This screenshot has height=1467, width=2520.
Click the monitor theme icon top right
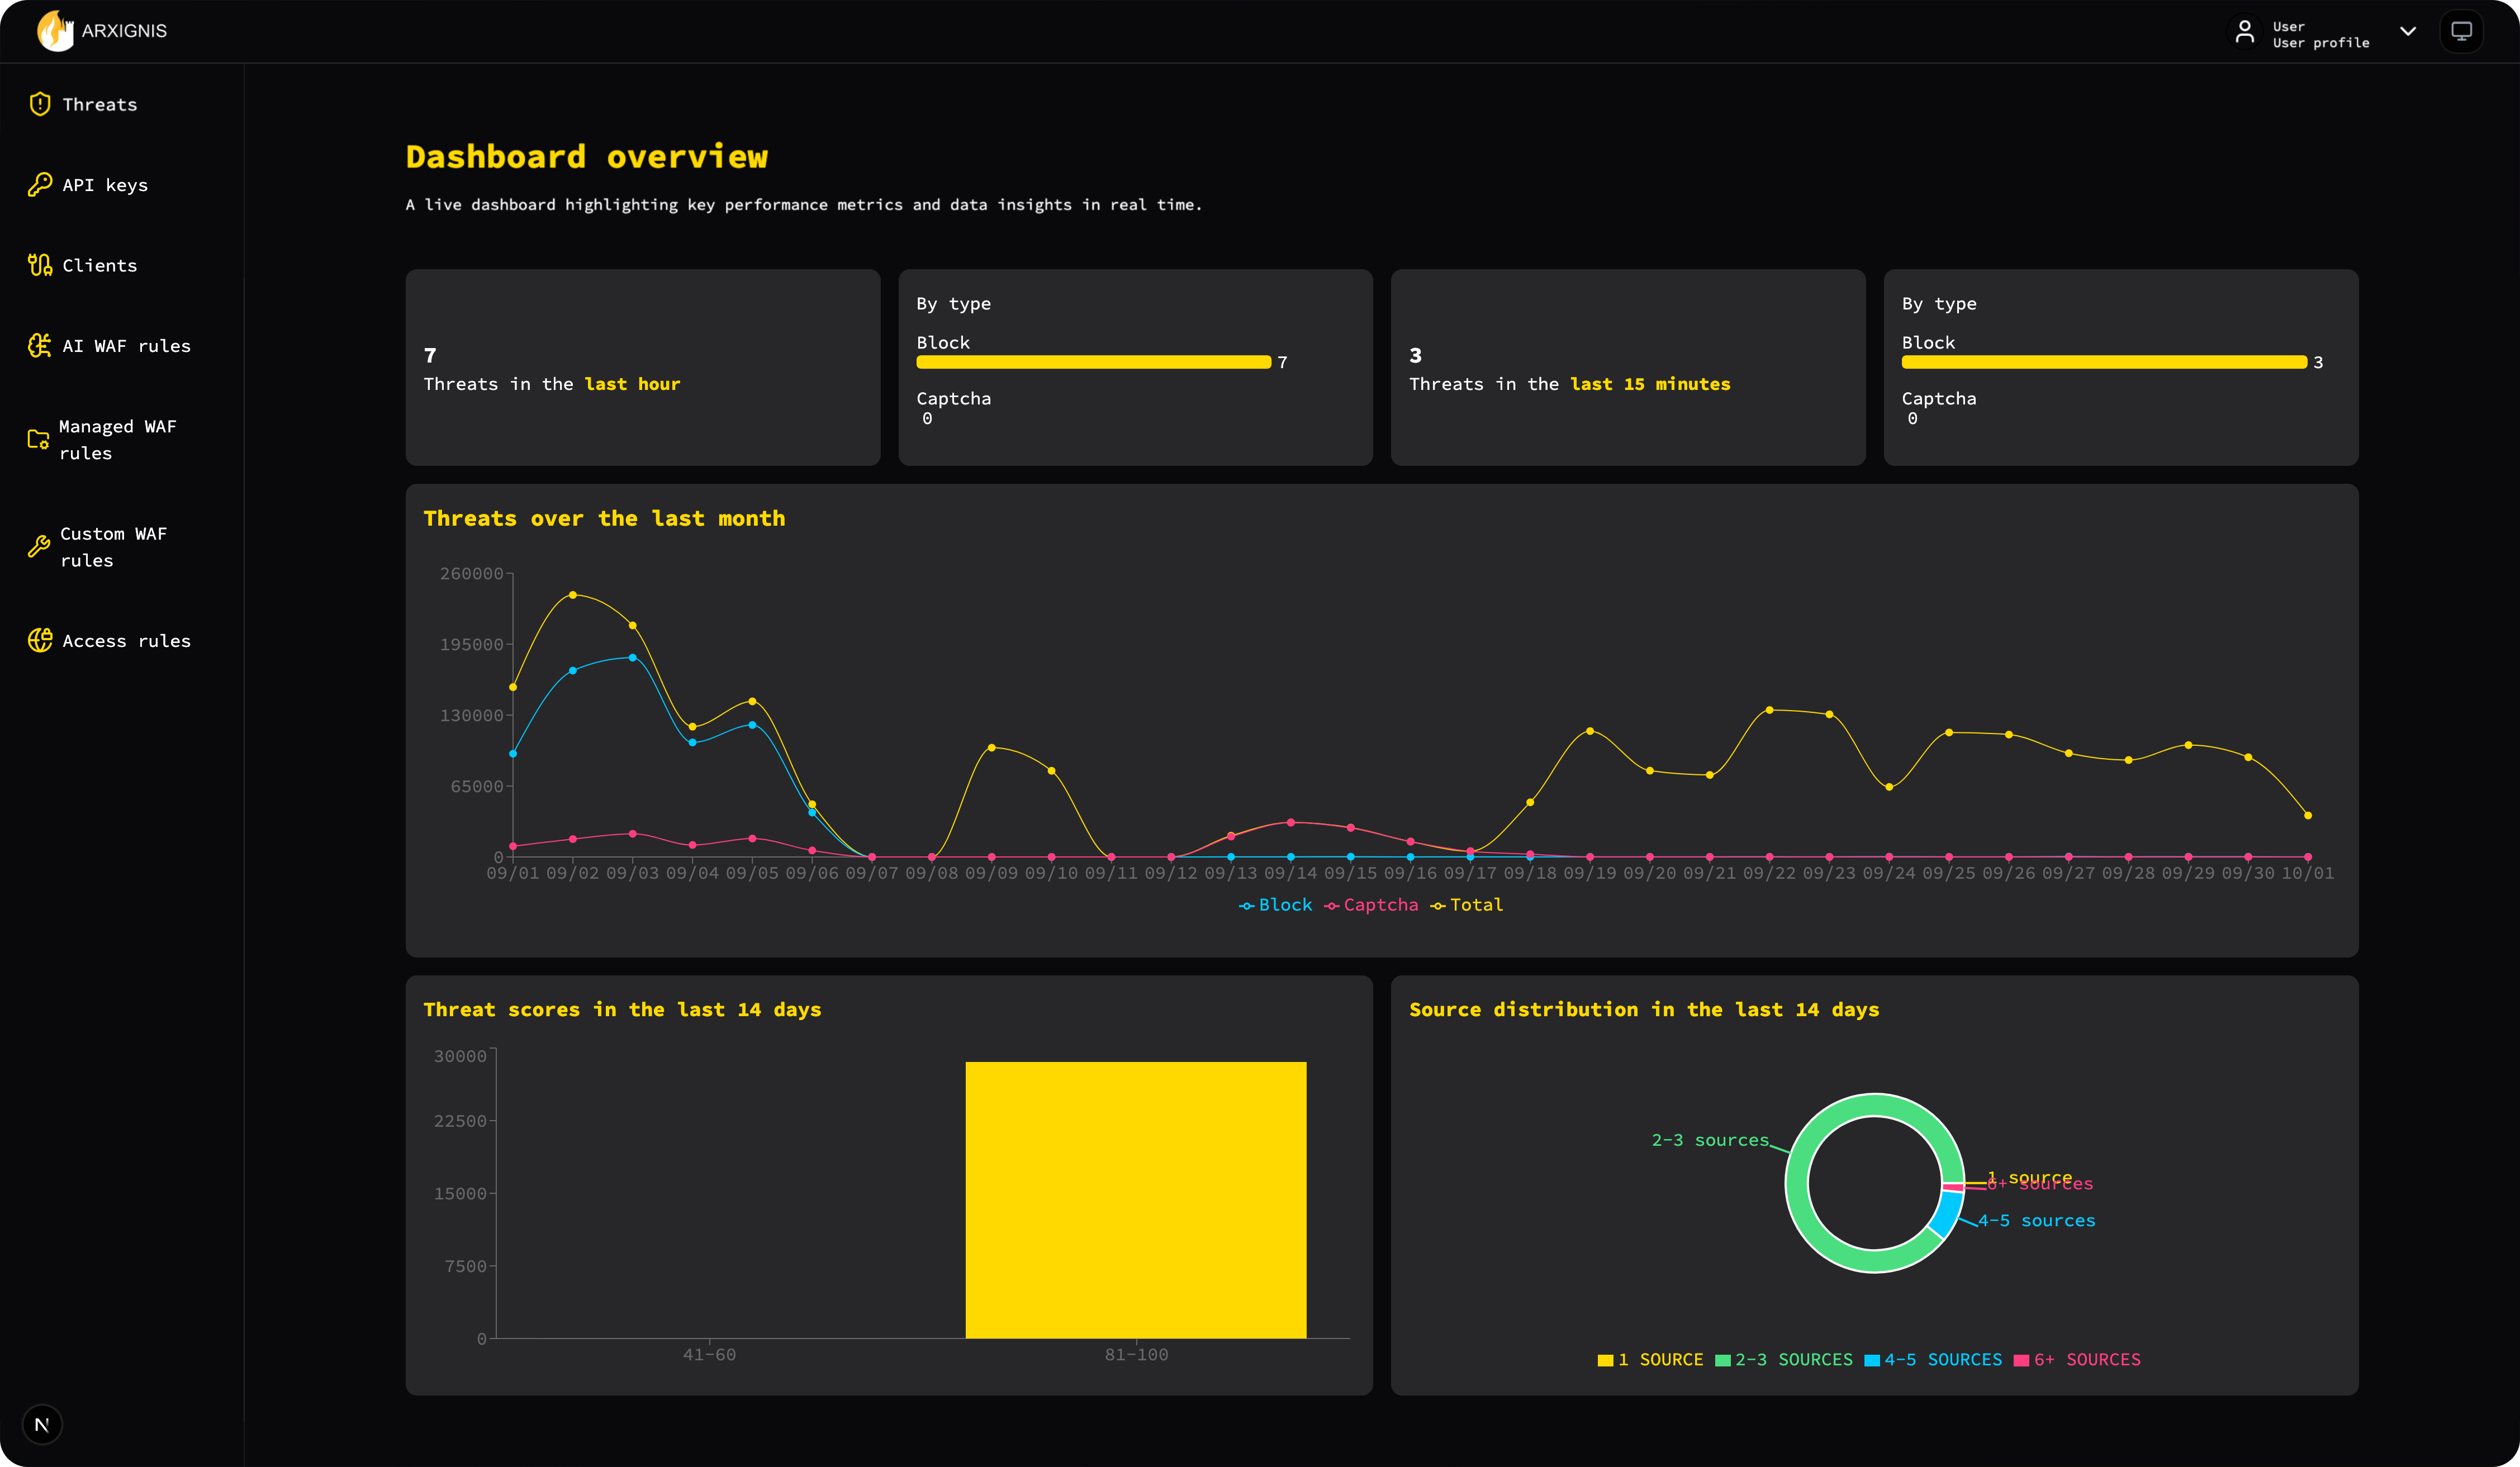tap(2461, 31)
